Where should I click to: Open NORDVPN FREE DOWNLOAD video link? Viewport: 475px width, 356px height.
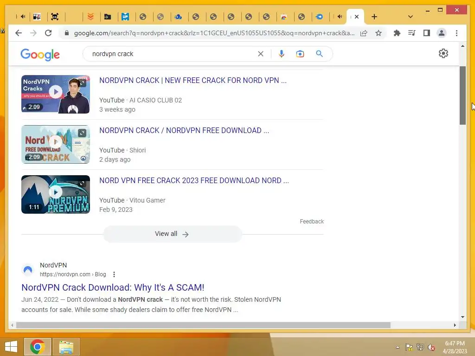coord(184,130)
